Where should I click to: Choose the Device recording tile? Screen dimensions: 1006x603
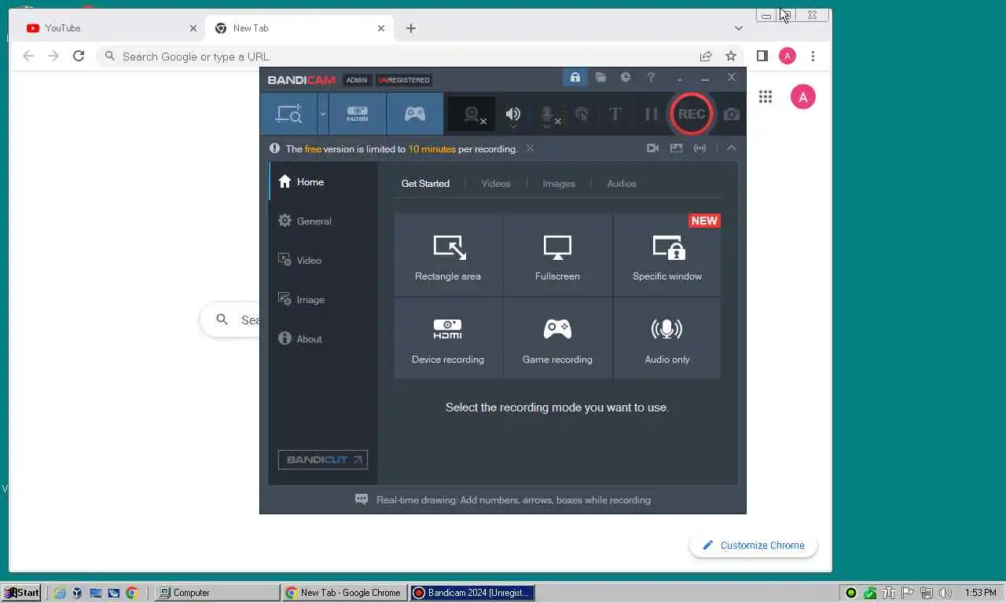[x=448, y=338]
